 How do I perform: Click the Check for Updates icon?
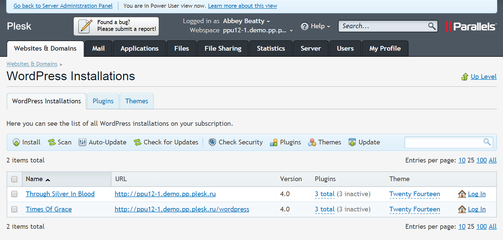(137, 142)
